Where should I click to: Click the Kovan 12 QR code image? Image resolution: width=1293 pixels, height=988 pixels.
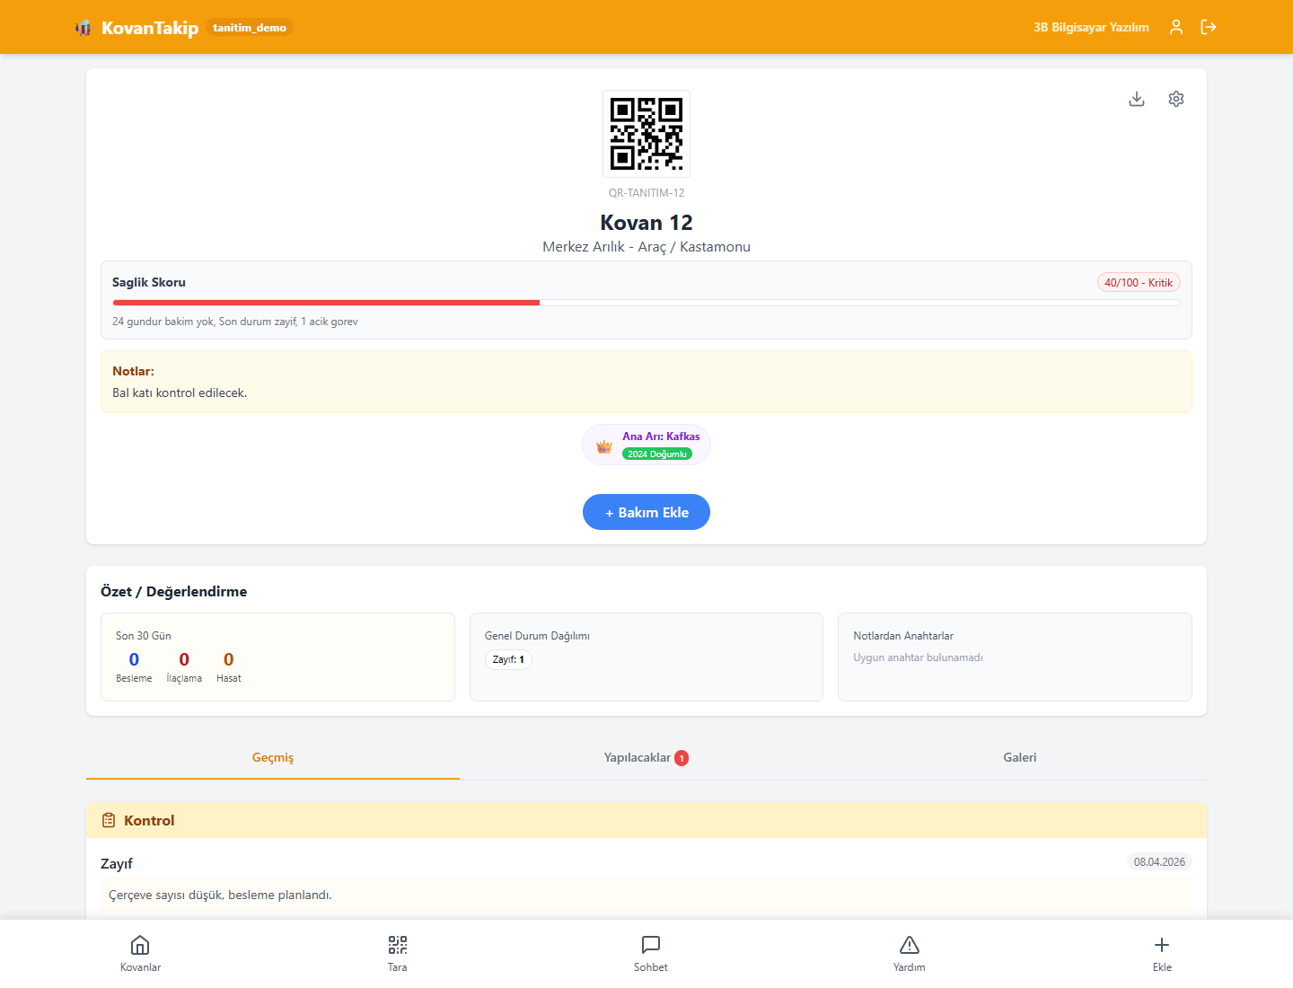point(646,134)
